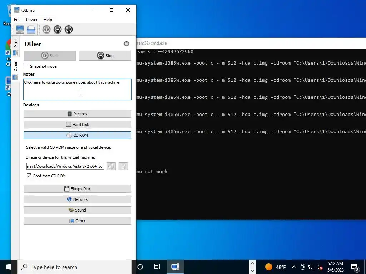
Task: Switch to the Main vertical tab
Action: click(15, 47)
